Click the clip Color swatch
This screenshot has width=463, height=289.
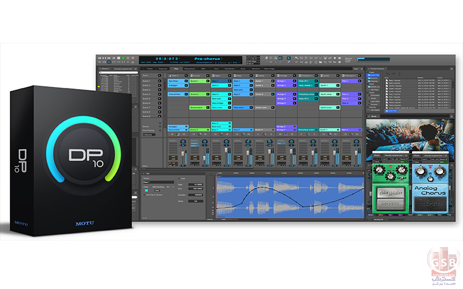[x=146, y=191]
